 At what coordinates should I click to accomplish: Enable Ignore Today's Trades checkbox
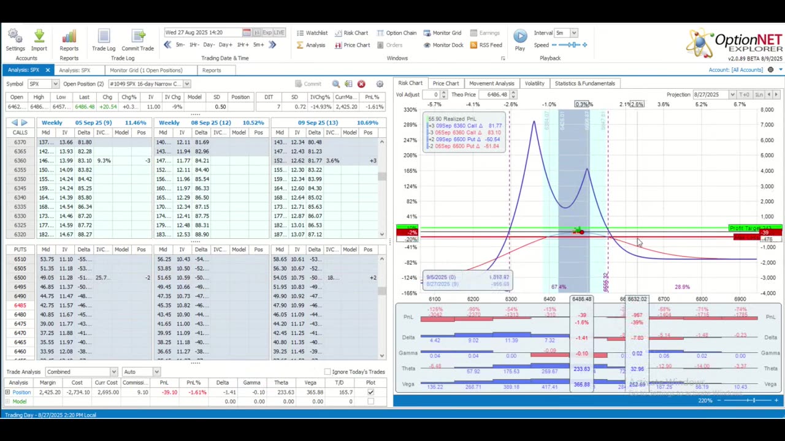coord(327,372)
